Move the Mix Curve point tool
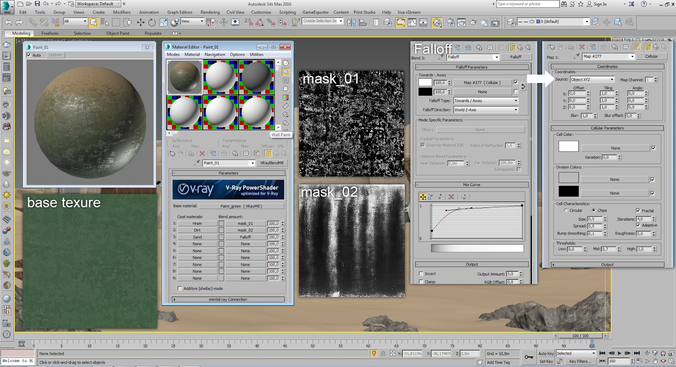The image size is (676, 367). click(x=423, y=197)
